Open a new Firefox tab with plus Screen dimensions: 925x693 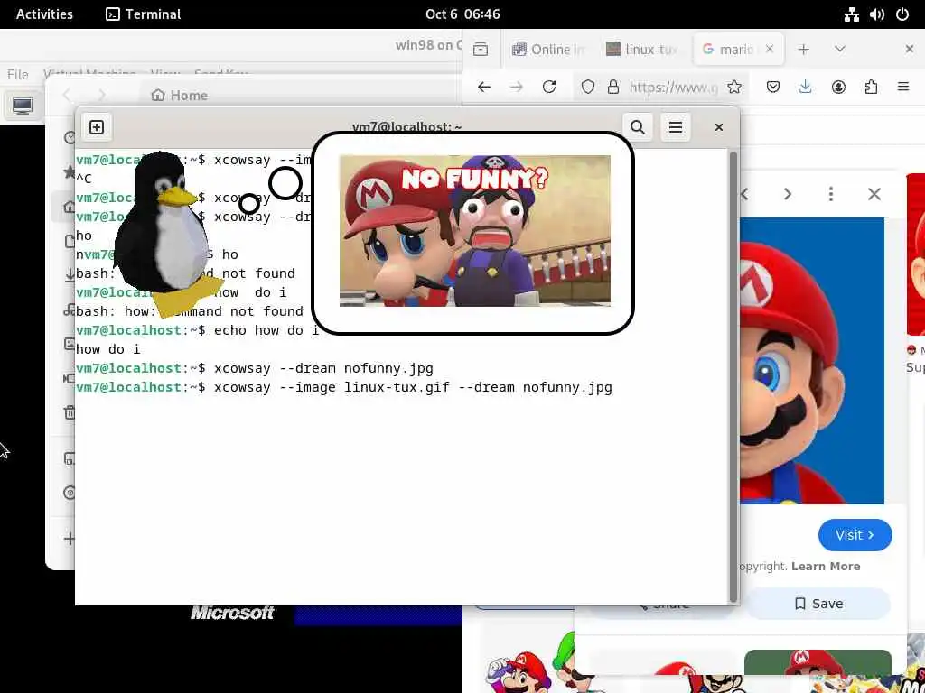803,50
